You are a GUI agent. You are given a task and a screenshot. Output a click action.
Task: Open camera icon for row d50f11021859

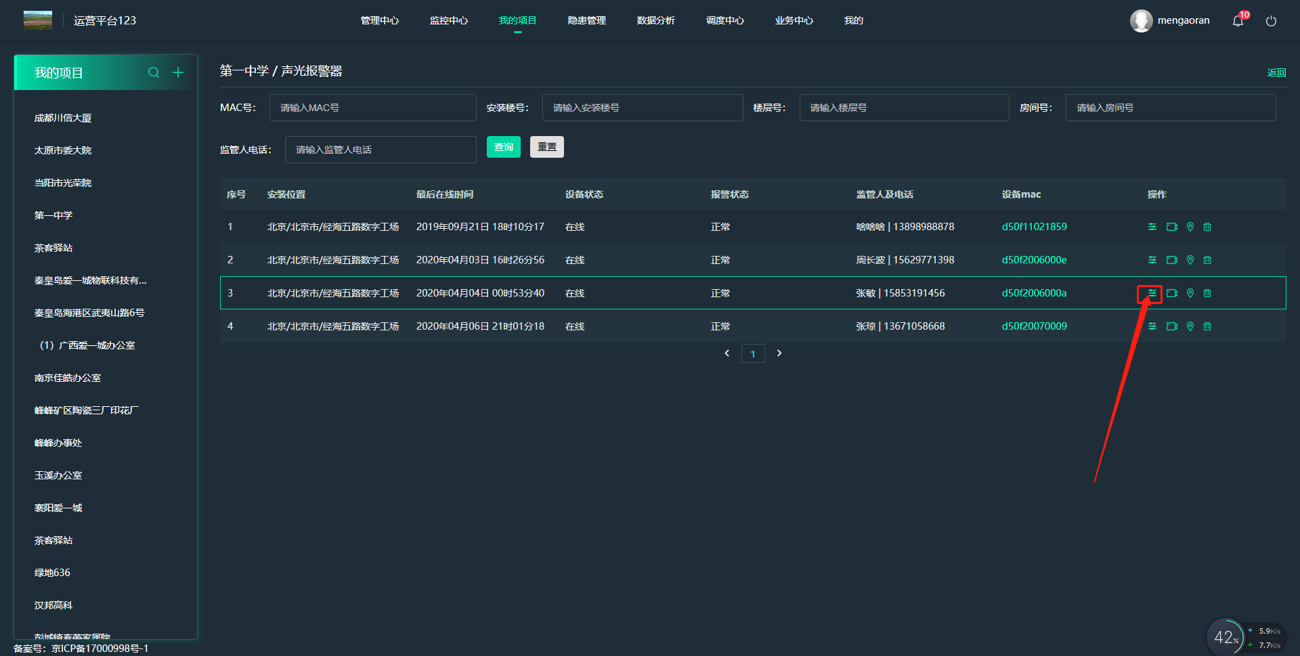[1172, 227]
